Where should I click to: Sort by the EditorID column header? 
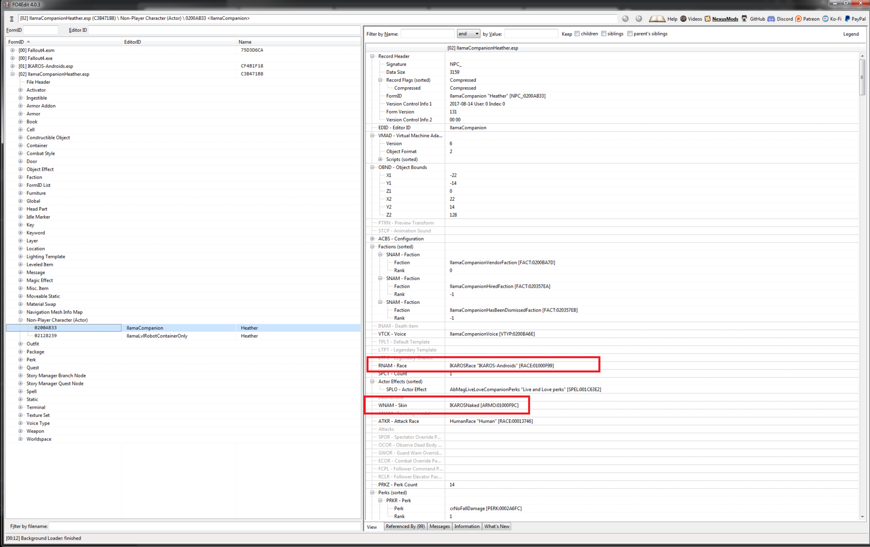(x=179, y=42)
